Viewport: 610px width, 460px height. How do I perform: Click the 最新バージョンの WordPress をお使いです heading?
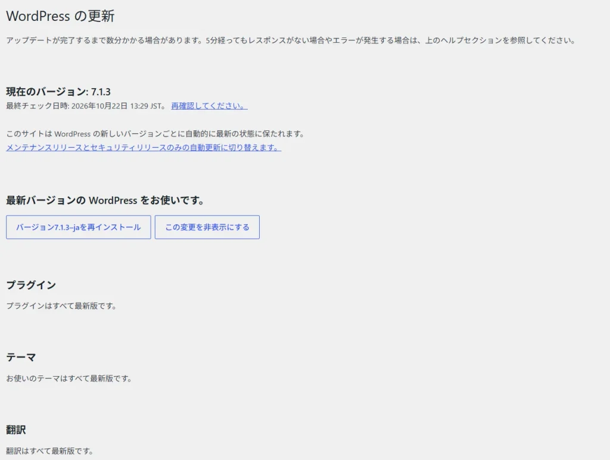coord(105,201)
